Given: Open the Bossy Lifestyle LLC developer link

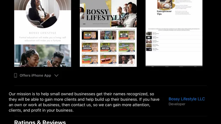Looking at the screenshot, I should (187, 99).
